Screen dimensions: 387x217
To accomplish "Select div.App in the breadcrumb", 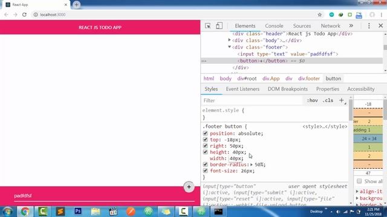I will 271,78.
